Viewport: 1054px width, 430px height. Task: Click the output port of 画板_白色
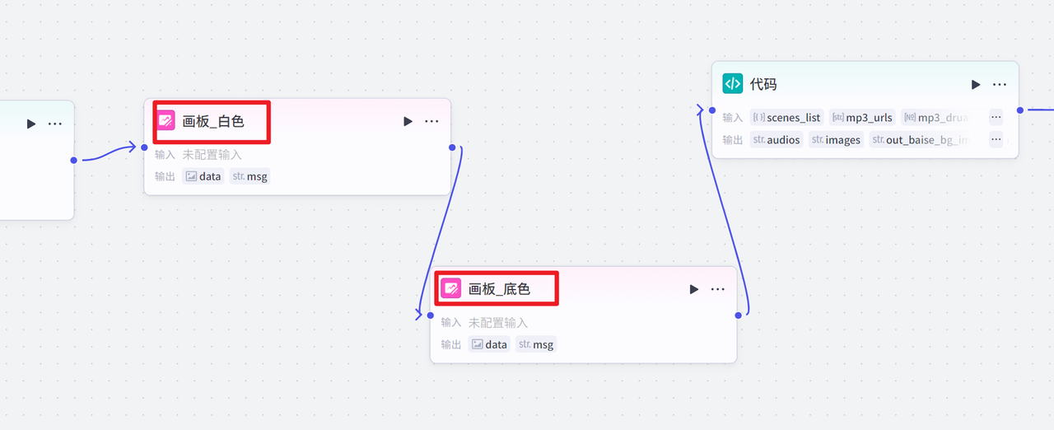point(451,147)
